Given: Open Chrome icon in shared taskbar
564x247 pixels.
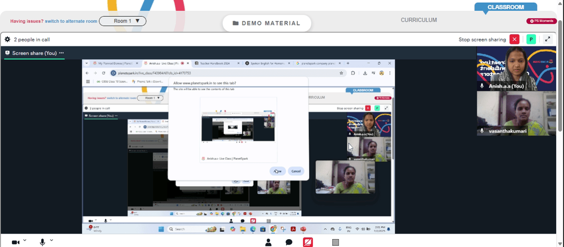Looking at the screenshot, I should (x=274, y=229).
